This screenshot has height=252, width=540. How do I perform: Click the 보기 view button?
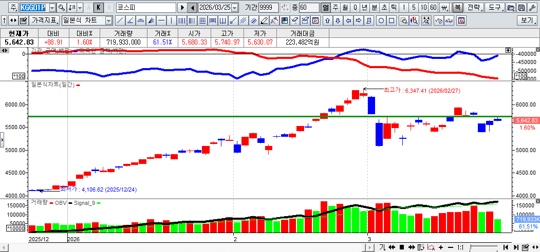click(x=527, y=21)
